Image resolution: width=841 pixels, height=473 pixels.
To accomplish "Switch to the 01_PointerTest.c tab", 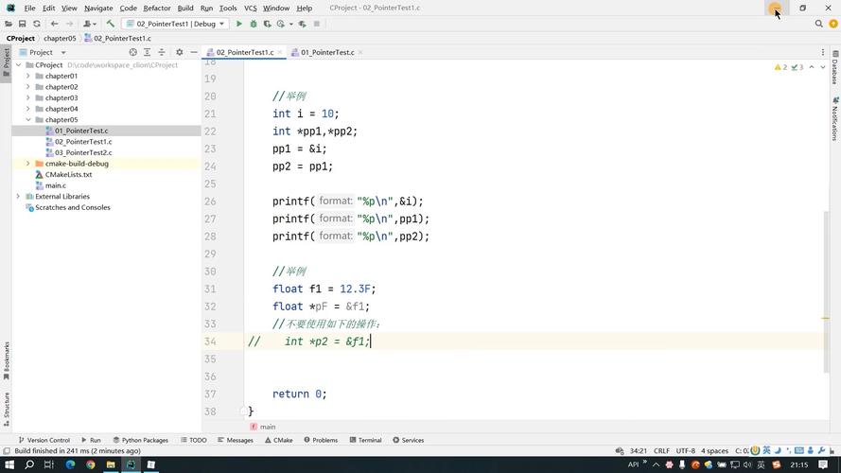I will tap(327, 52).
